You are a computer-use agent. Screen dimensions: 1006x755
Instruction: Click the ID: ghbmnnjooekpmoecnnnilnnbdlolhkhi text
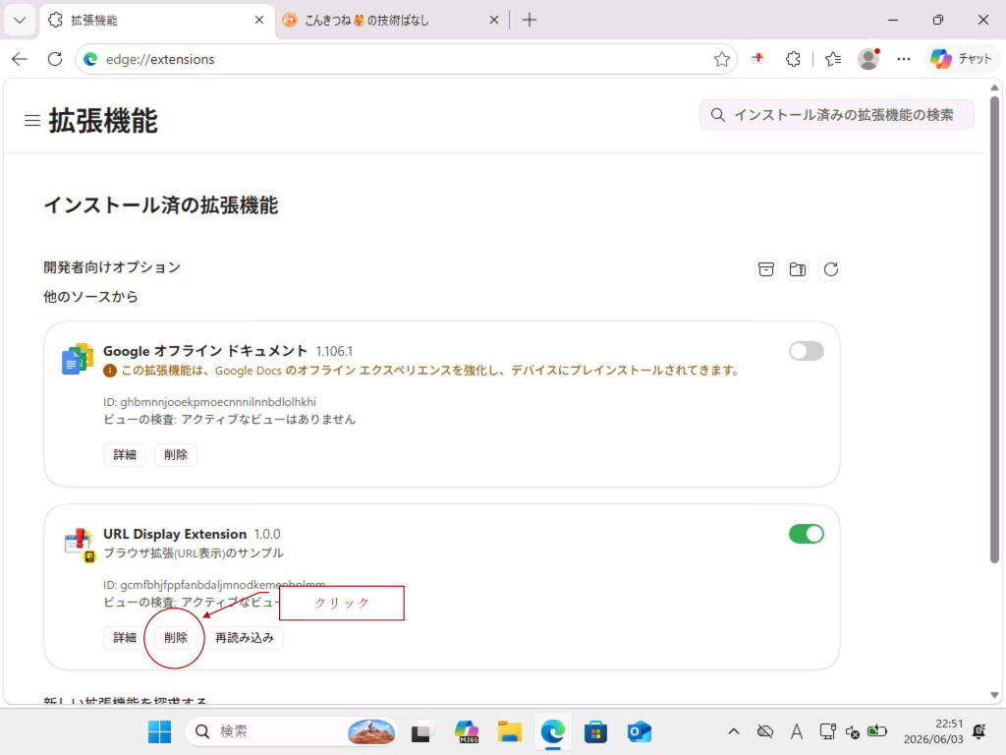point(210,402)
